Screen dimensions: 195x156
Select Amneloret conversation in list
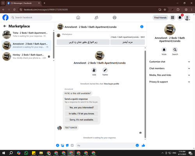click(26, 46)
